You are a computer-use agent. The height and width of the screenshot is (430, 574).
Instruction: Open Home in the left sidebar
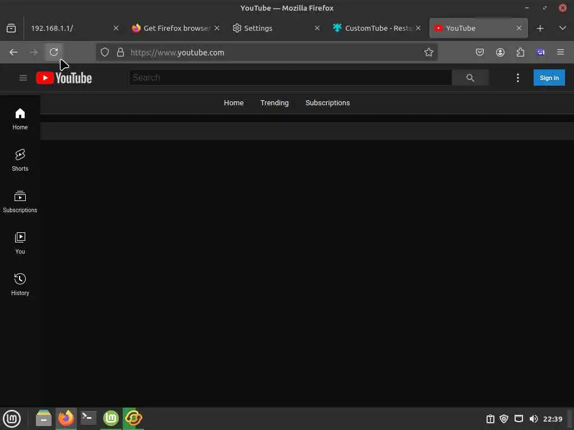point(20,119)
